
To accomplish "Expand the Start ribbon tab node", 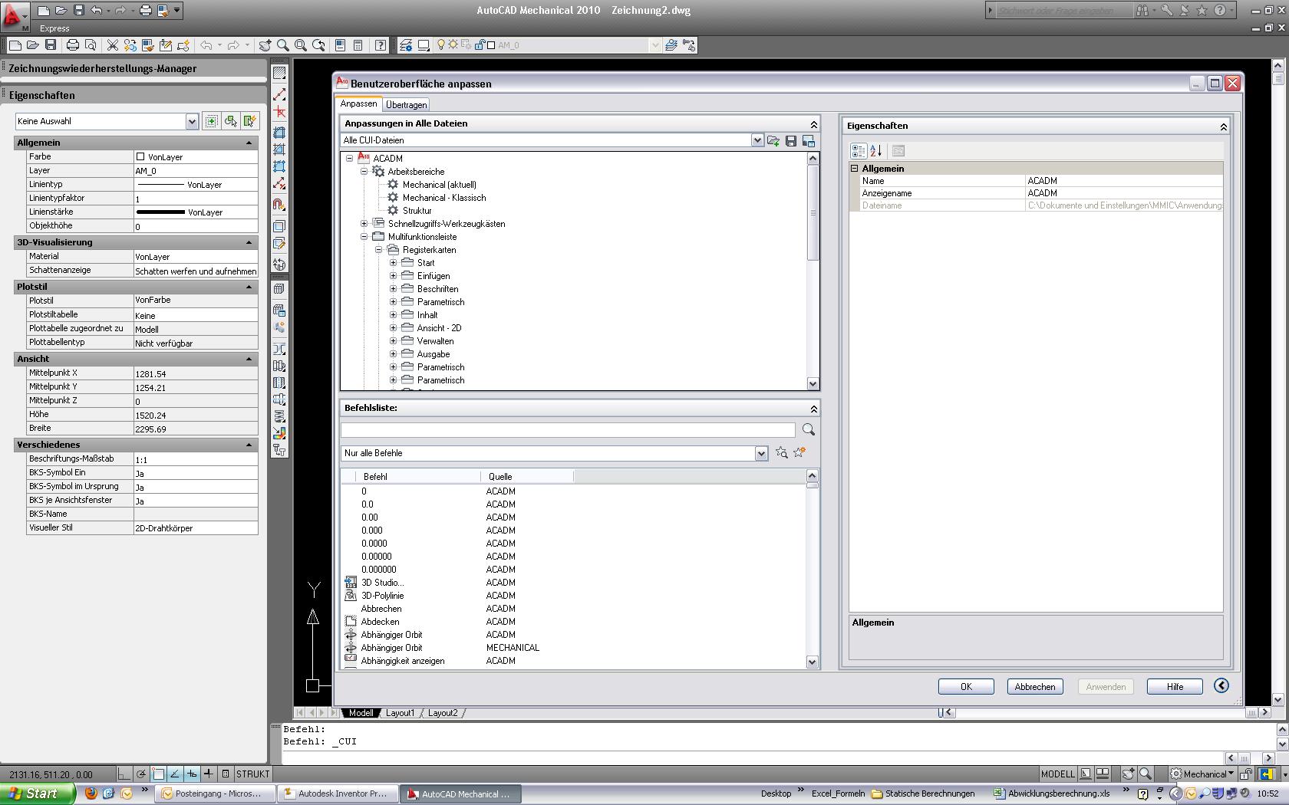I will [394, 263].
